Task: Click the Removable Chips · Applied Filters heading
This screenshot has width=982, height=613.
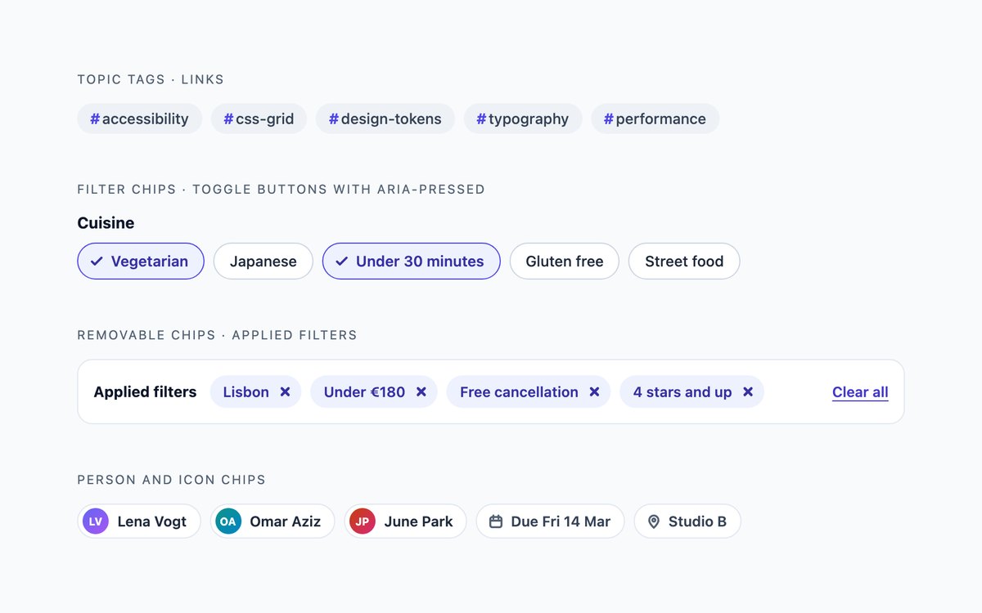Action: [218, 335]
